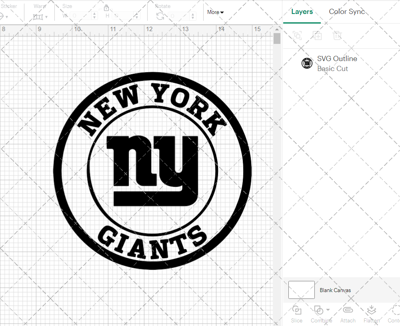Click the vertical canvas scrollbar thumb

(x=277, y=39)
